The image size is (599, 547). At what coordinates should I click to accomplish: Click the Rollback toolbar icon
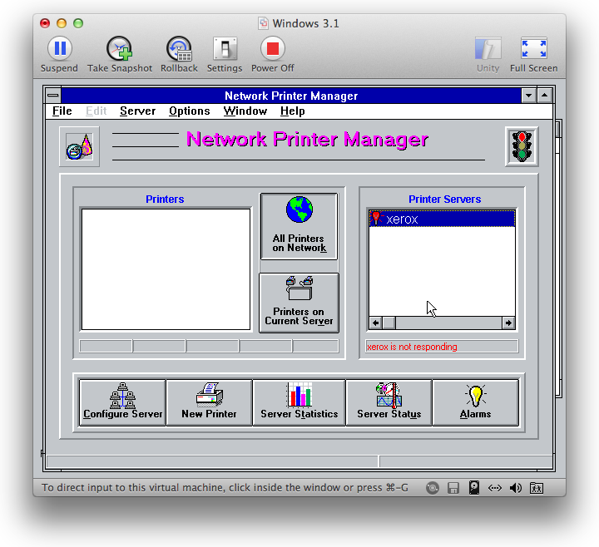[179, 49]
